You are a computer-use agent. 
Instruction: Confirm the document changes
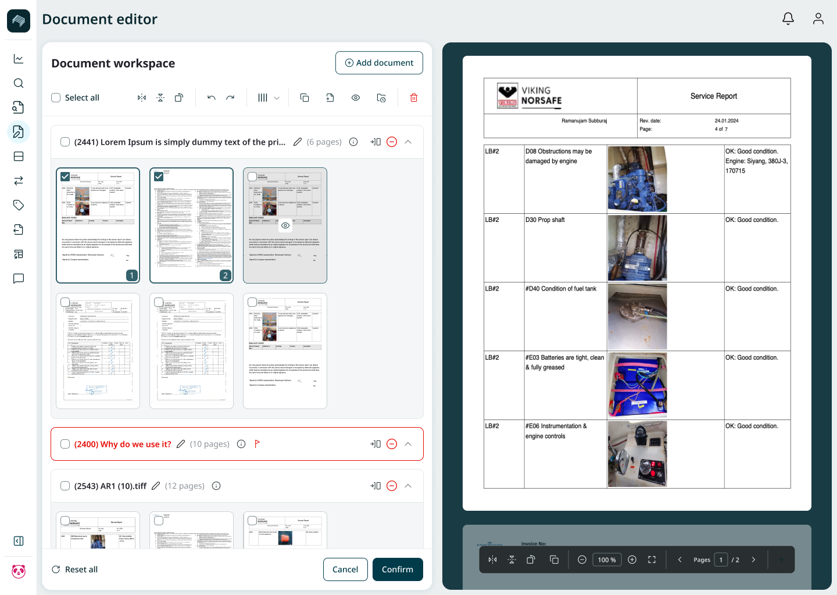tap(398, 569)
